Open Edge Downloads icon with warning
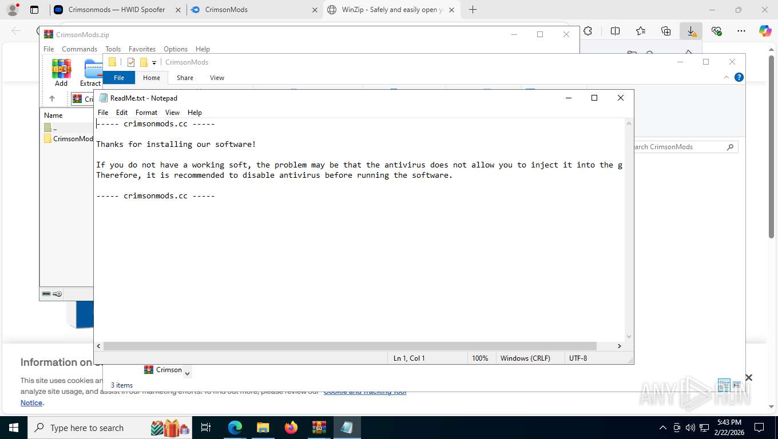 (x=691, y=31)
